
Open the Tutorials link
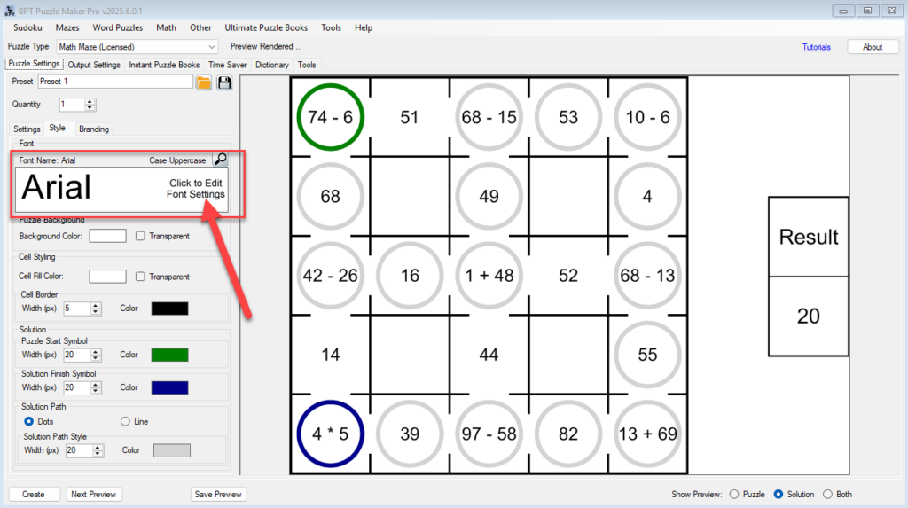click(x=817, y=47)
